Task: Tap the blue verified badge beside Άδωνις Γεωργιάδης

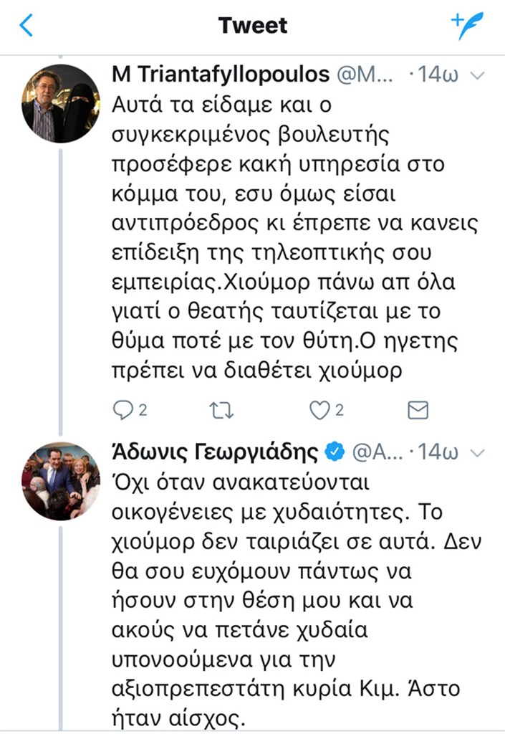Action: click(335, 452)
